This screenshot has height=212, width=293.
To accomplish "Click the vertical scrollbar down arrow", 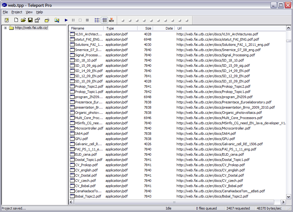I will 288,197.
